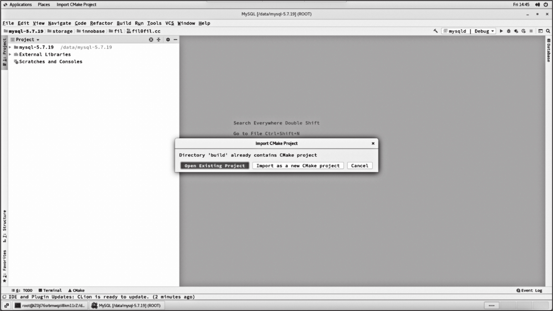Toggle the 1: Project side tab
This screenshot has height=311, width=553.
pos(4,52)
